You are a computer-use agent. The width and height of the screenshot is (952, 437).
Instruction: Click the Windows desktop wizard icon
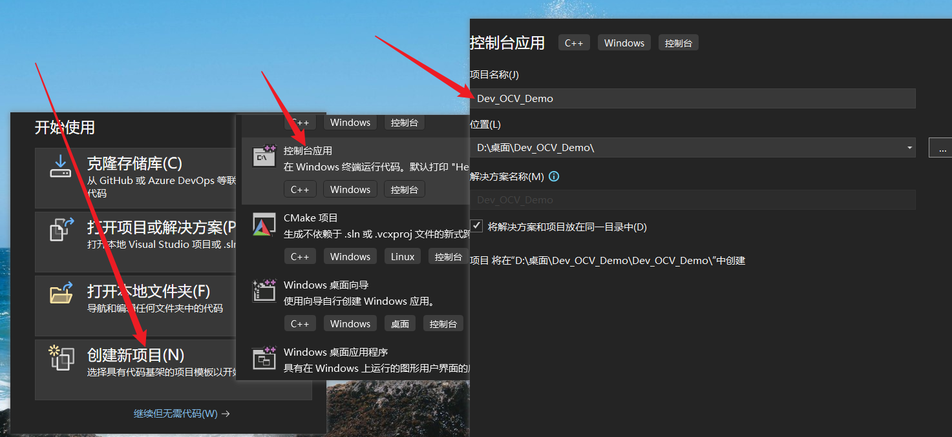pyautogui.click(x=264, y=290)
